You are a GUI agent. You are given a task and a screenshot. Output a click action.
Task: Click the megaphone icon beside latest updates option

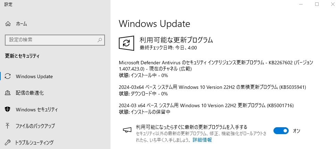click(126, 130)
